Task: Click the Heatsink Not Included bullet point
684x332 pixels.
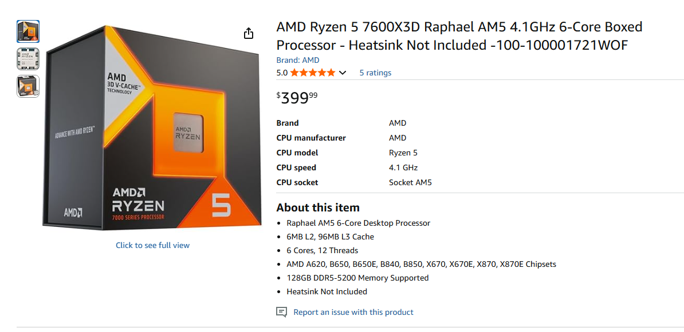Action: (327, 291)
